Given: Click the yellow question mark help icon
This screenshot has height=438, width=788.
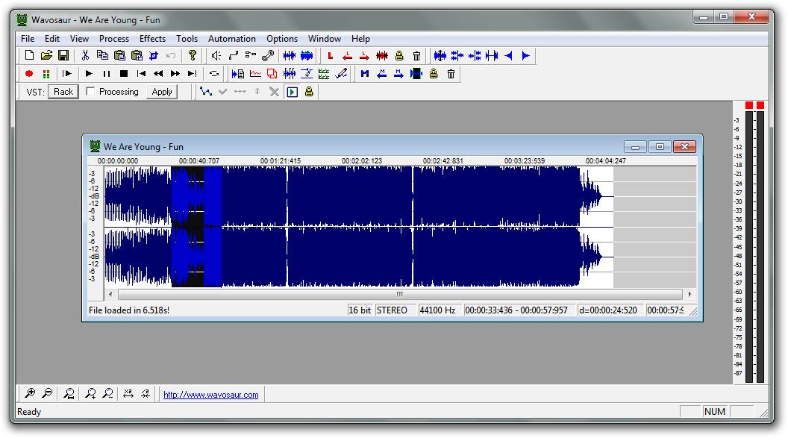Looking at the screenshot, I should (193, 56).
